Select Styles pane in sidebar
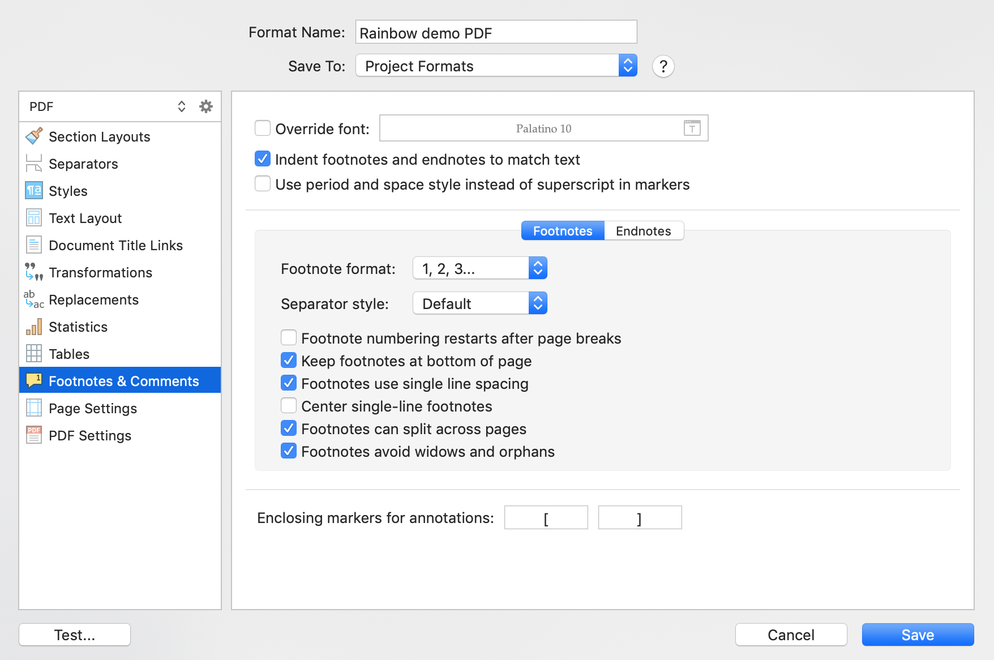Image resolution: width=994 pixels, height=660 pixels. click(120, 191)
